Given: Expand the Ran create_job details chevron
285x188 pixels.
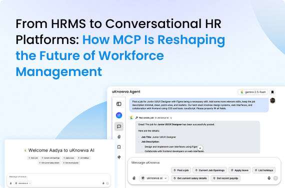Looking at the screenshot, I should (171, 118).
